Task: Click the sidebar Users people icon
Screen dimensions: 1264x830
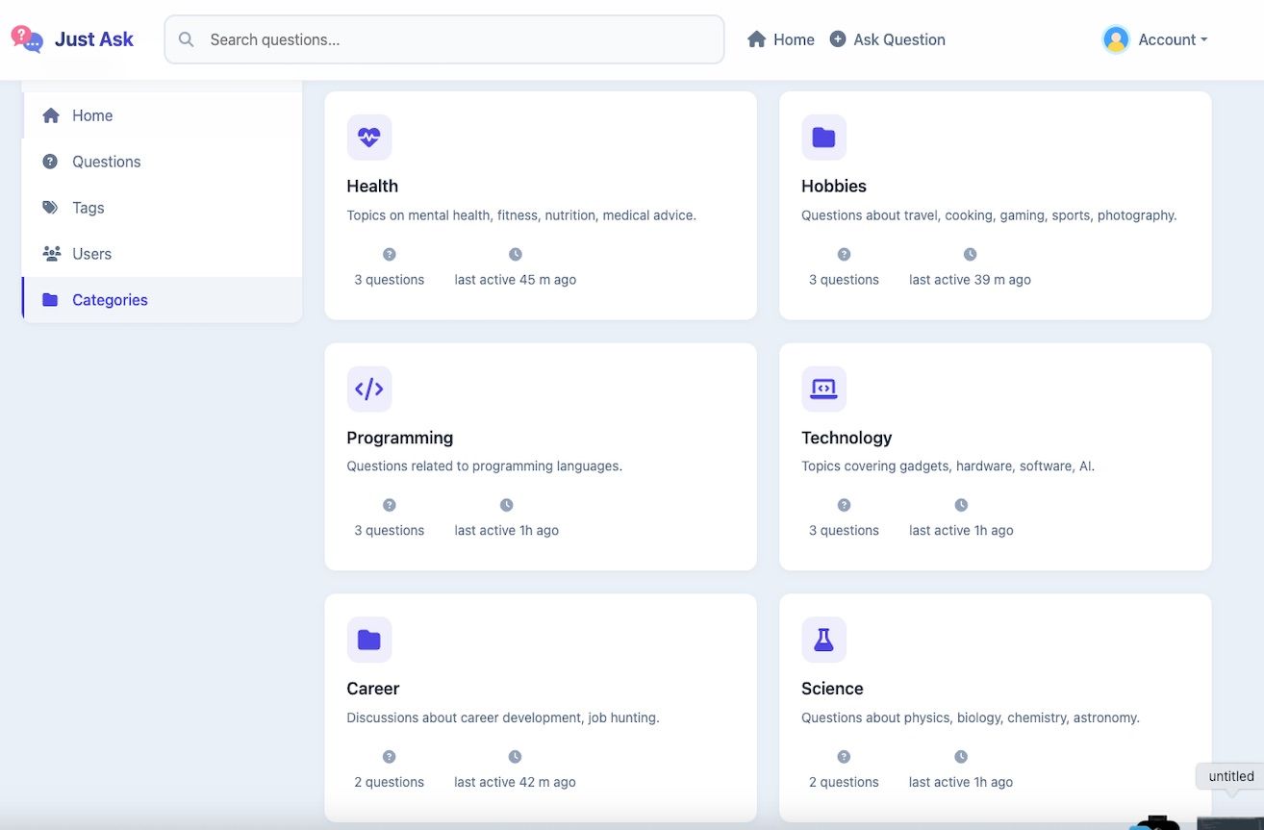Action: pos(51,254)
